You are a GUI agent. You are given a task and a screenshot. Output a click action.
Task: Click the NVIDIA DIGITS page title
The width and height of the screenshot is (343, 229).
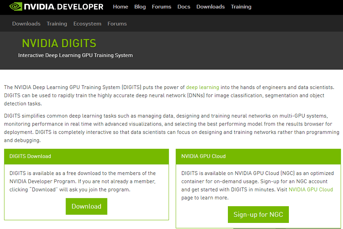coord(59,43)
